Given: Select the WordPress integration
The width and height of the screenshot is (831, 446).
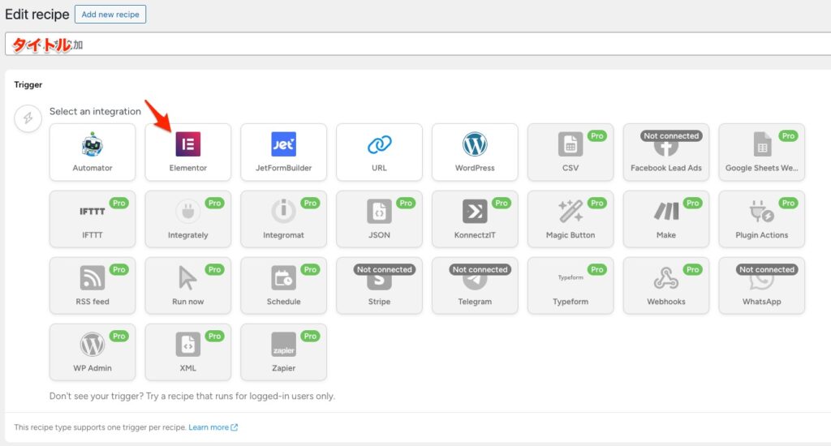Looking at the screenshot, I should pyautogui.click(x=475, y=152).
